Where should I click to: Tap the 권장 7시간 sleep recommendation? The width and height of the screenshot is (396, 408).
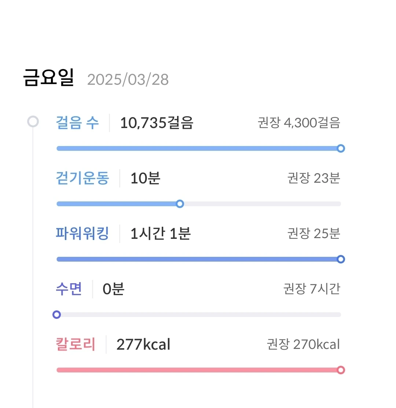(312, 289)
